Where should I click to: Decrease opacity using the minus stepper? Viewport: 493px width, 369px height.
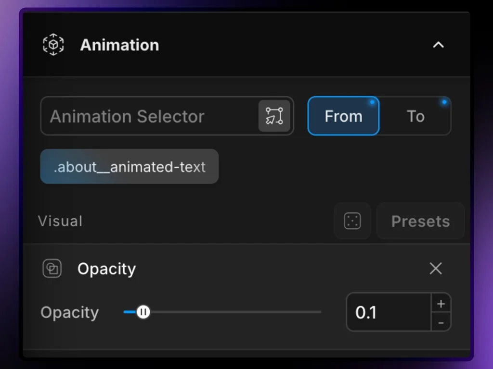pos(441,322)
